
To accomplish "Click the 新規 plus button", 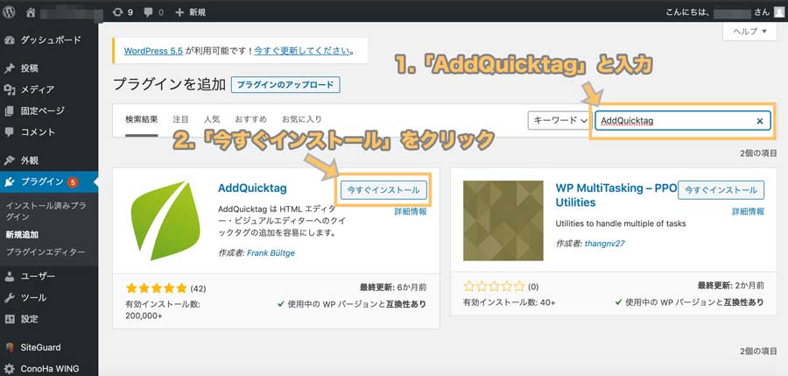I will [x=191, y=12].
